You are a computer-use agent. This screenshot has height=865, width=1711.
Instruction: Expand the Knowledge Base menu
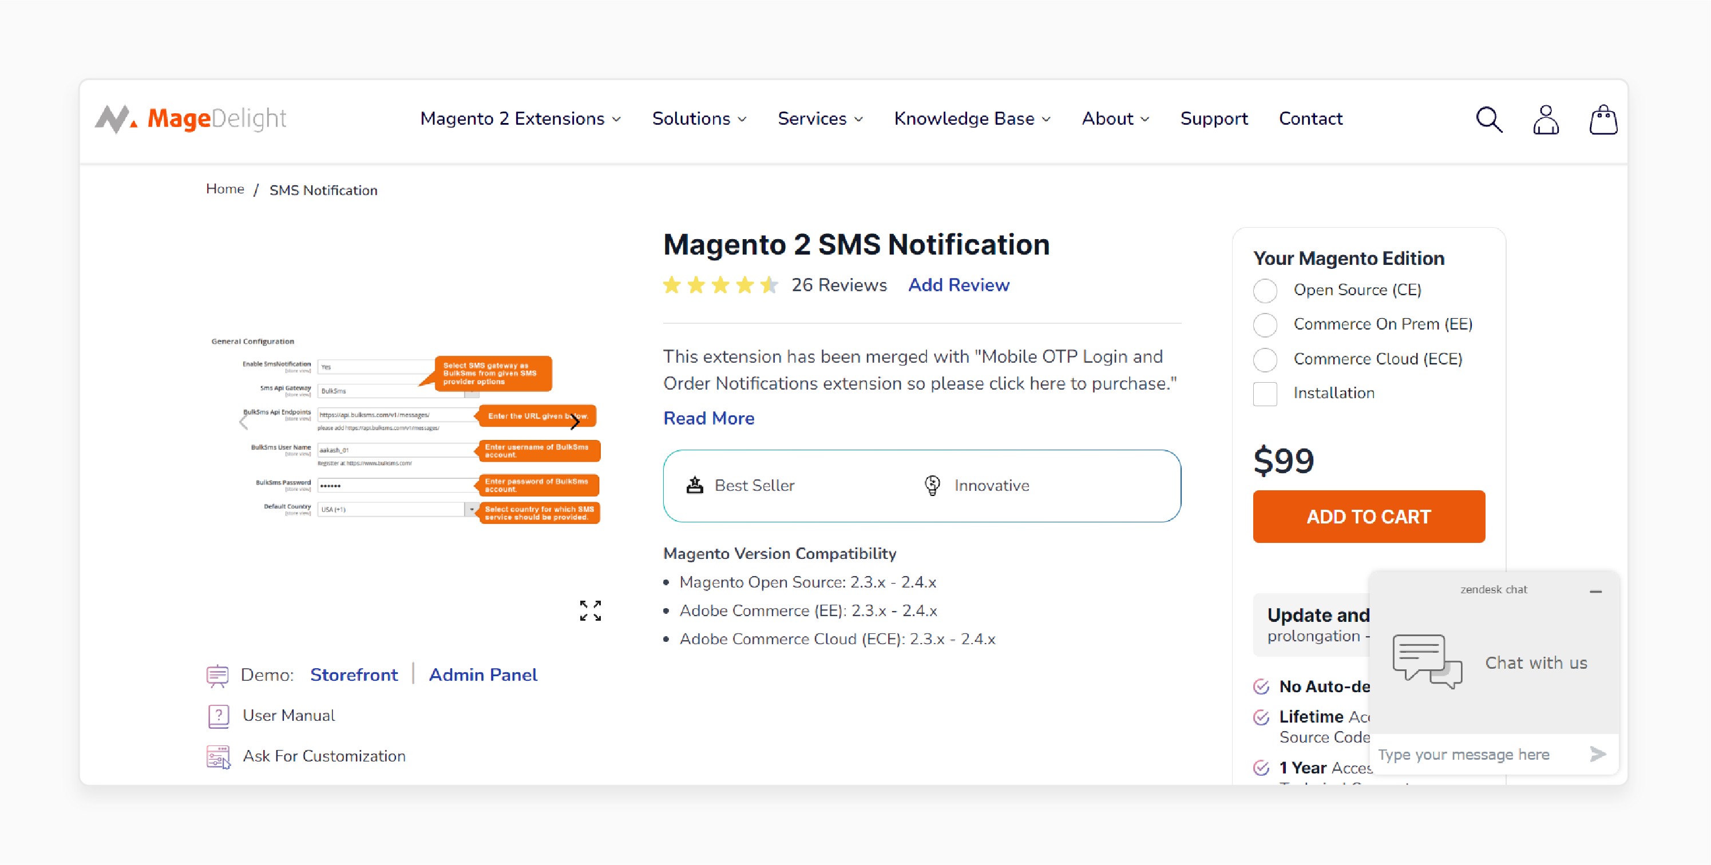(972, 119)
